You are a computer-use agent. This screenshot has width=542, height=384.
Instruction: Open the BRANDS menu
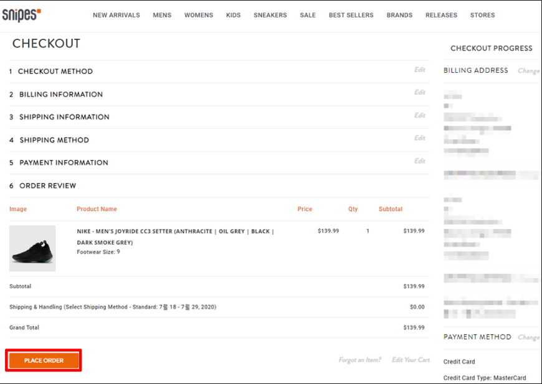click(399, 15)
